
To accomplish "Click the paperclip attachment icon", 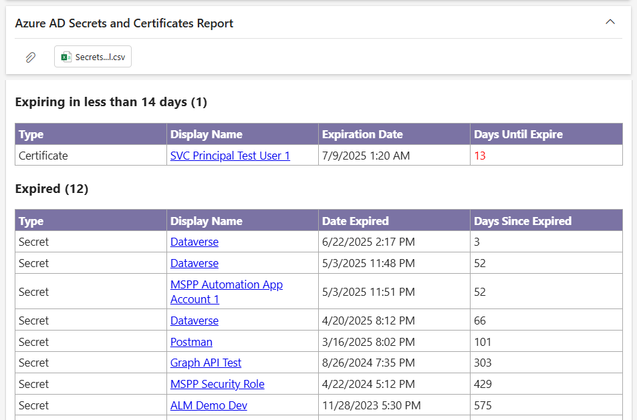I will (31, 57).
